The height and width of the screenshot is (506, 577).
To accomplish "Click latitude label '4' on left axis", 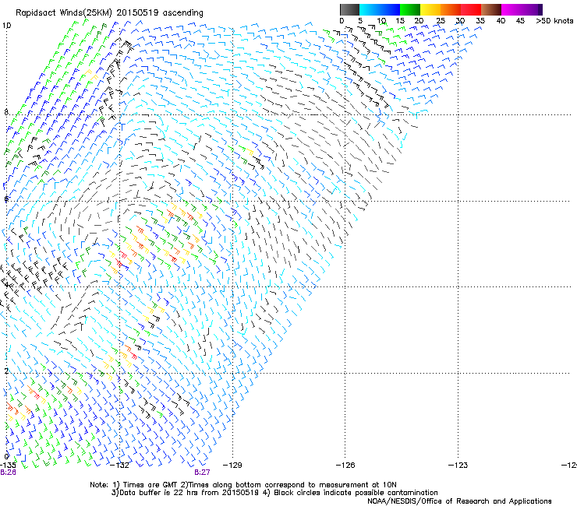I will [6, 284].
